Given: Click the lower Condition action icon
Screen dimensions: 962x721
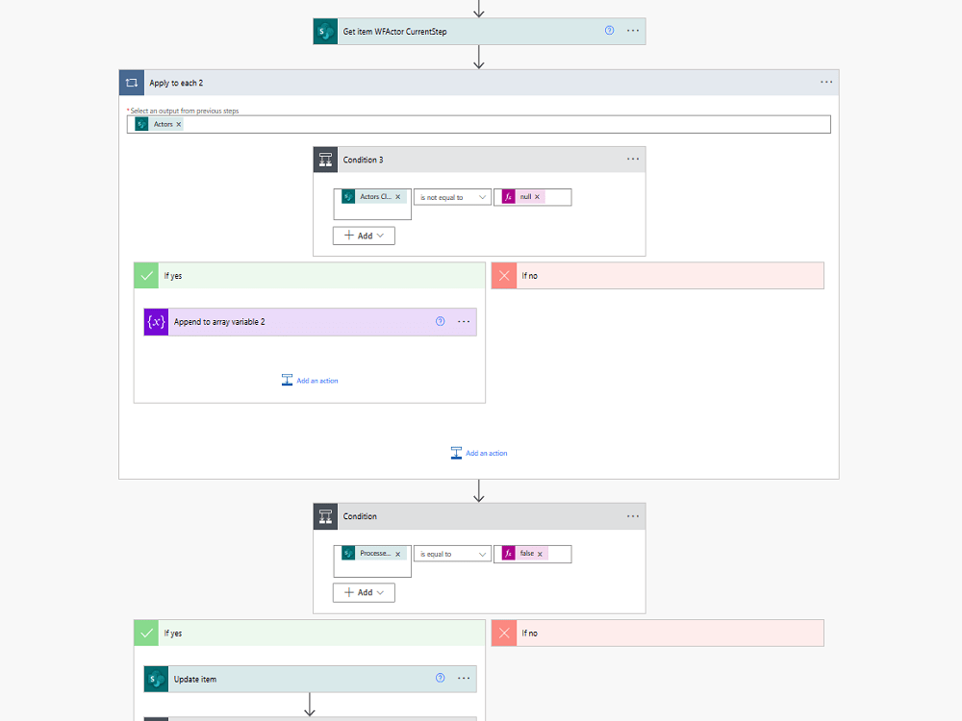Looking at the screenshot, I should click(325, 516).
